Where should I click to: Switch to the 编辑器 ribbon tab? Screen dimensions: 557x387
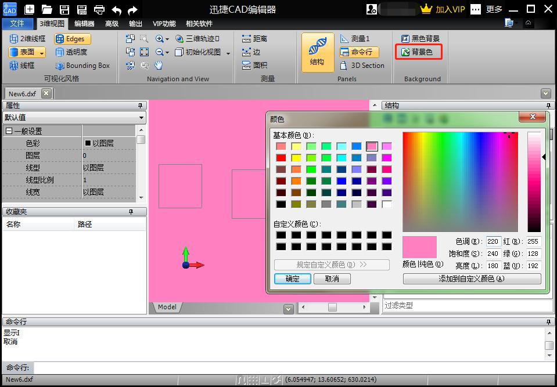click(x=84, y=24)
